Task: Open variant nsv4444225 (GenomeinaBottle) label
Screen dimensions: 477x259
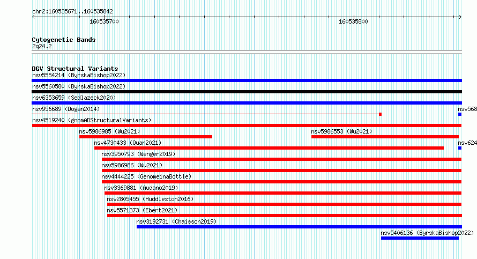Action: 146,176
